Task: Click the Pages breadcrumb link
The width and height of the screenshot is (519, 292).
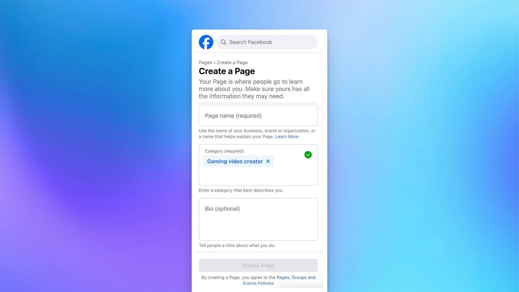Action: [x=205, y=62]
